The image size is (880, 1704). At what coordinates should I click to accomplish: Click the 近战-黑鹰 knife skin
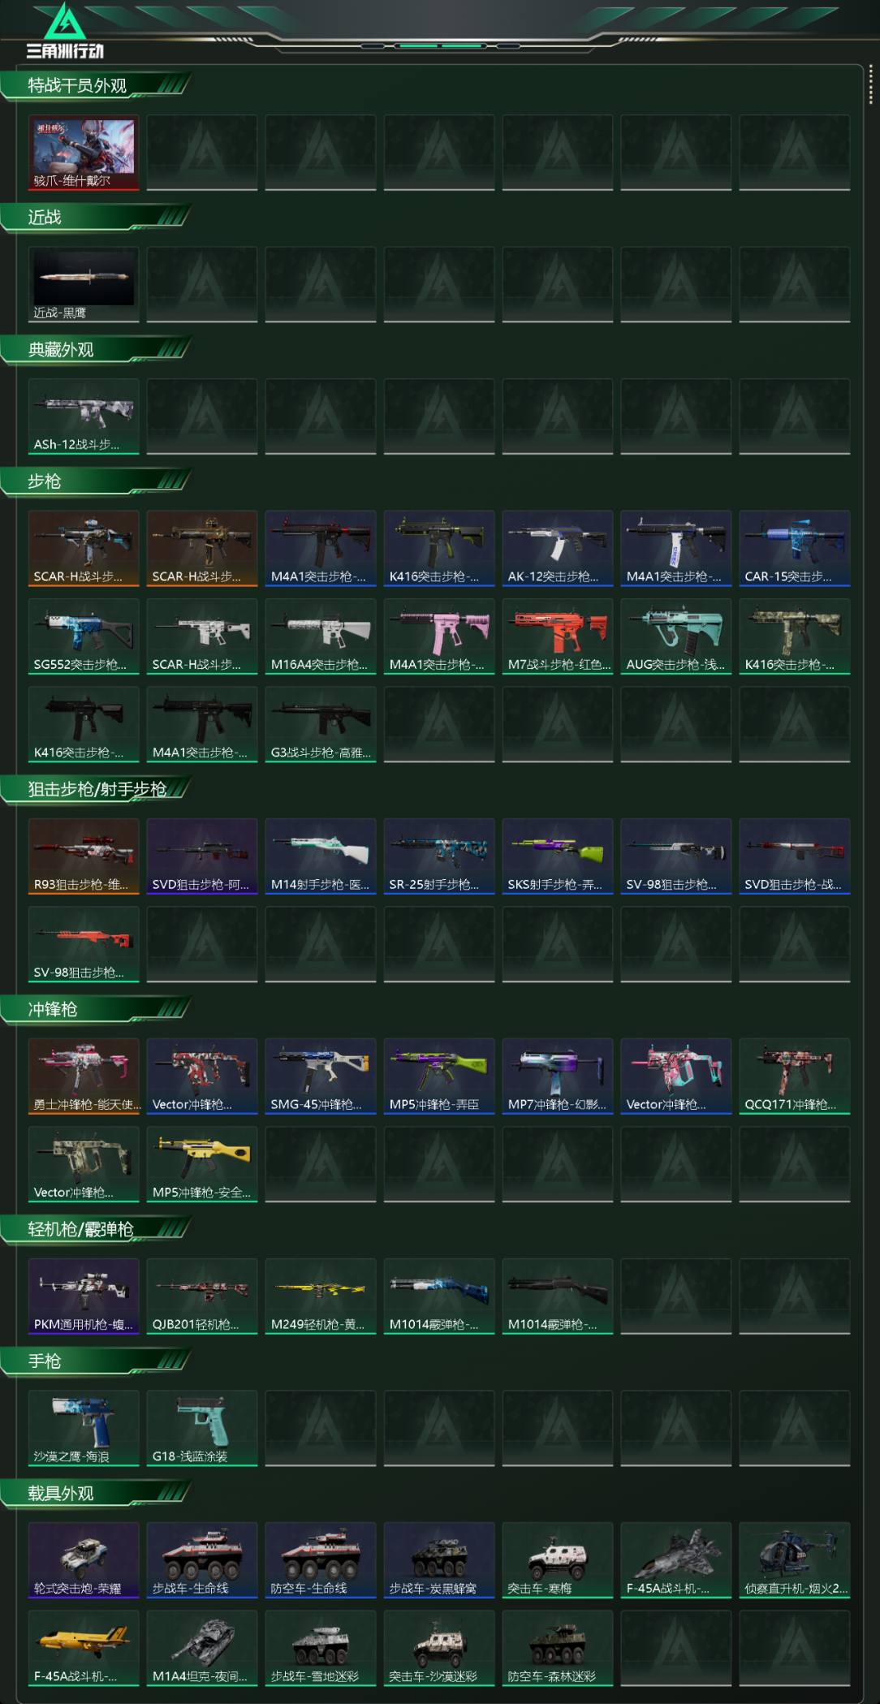pos(84,284)
